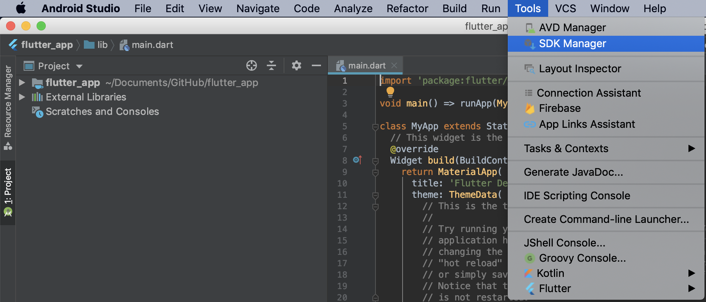Screen dimensions: 706x302
Task: Hide the Project tool window
Action: [x=316, y=66]
